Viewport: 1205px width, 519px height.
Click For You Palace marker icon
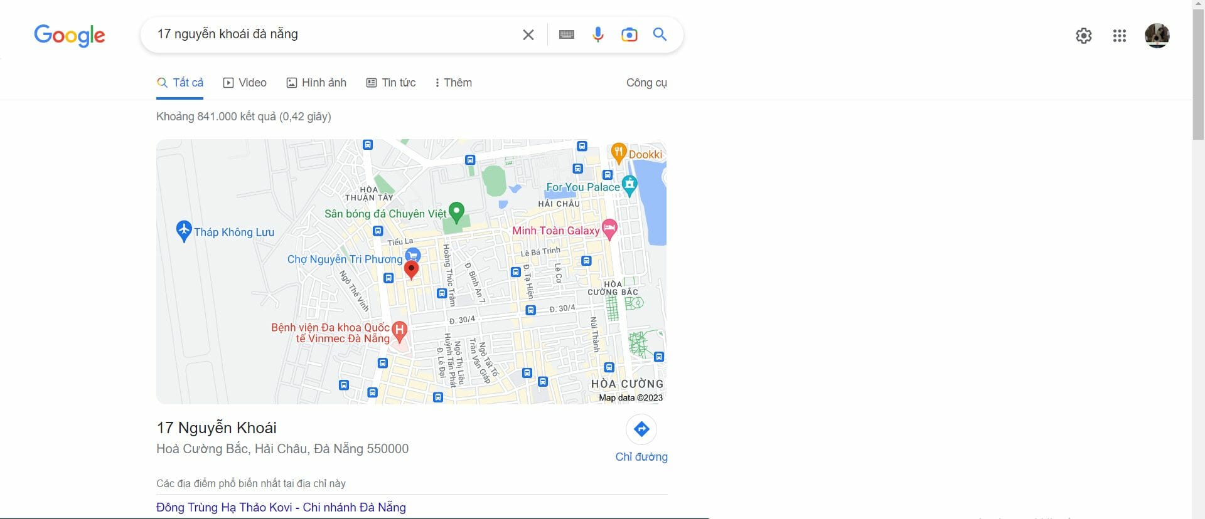pyautogui.click(x=629, y=186)
